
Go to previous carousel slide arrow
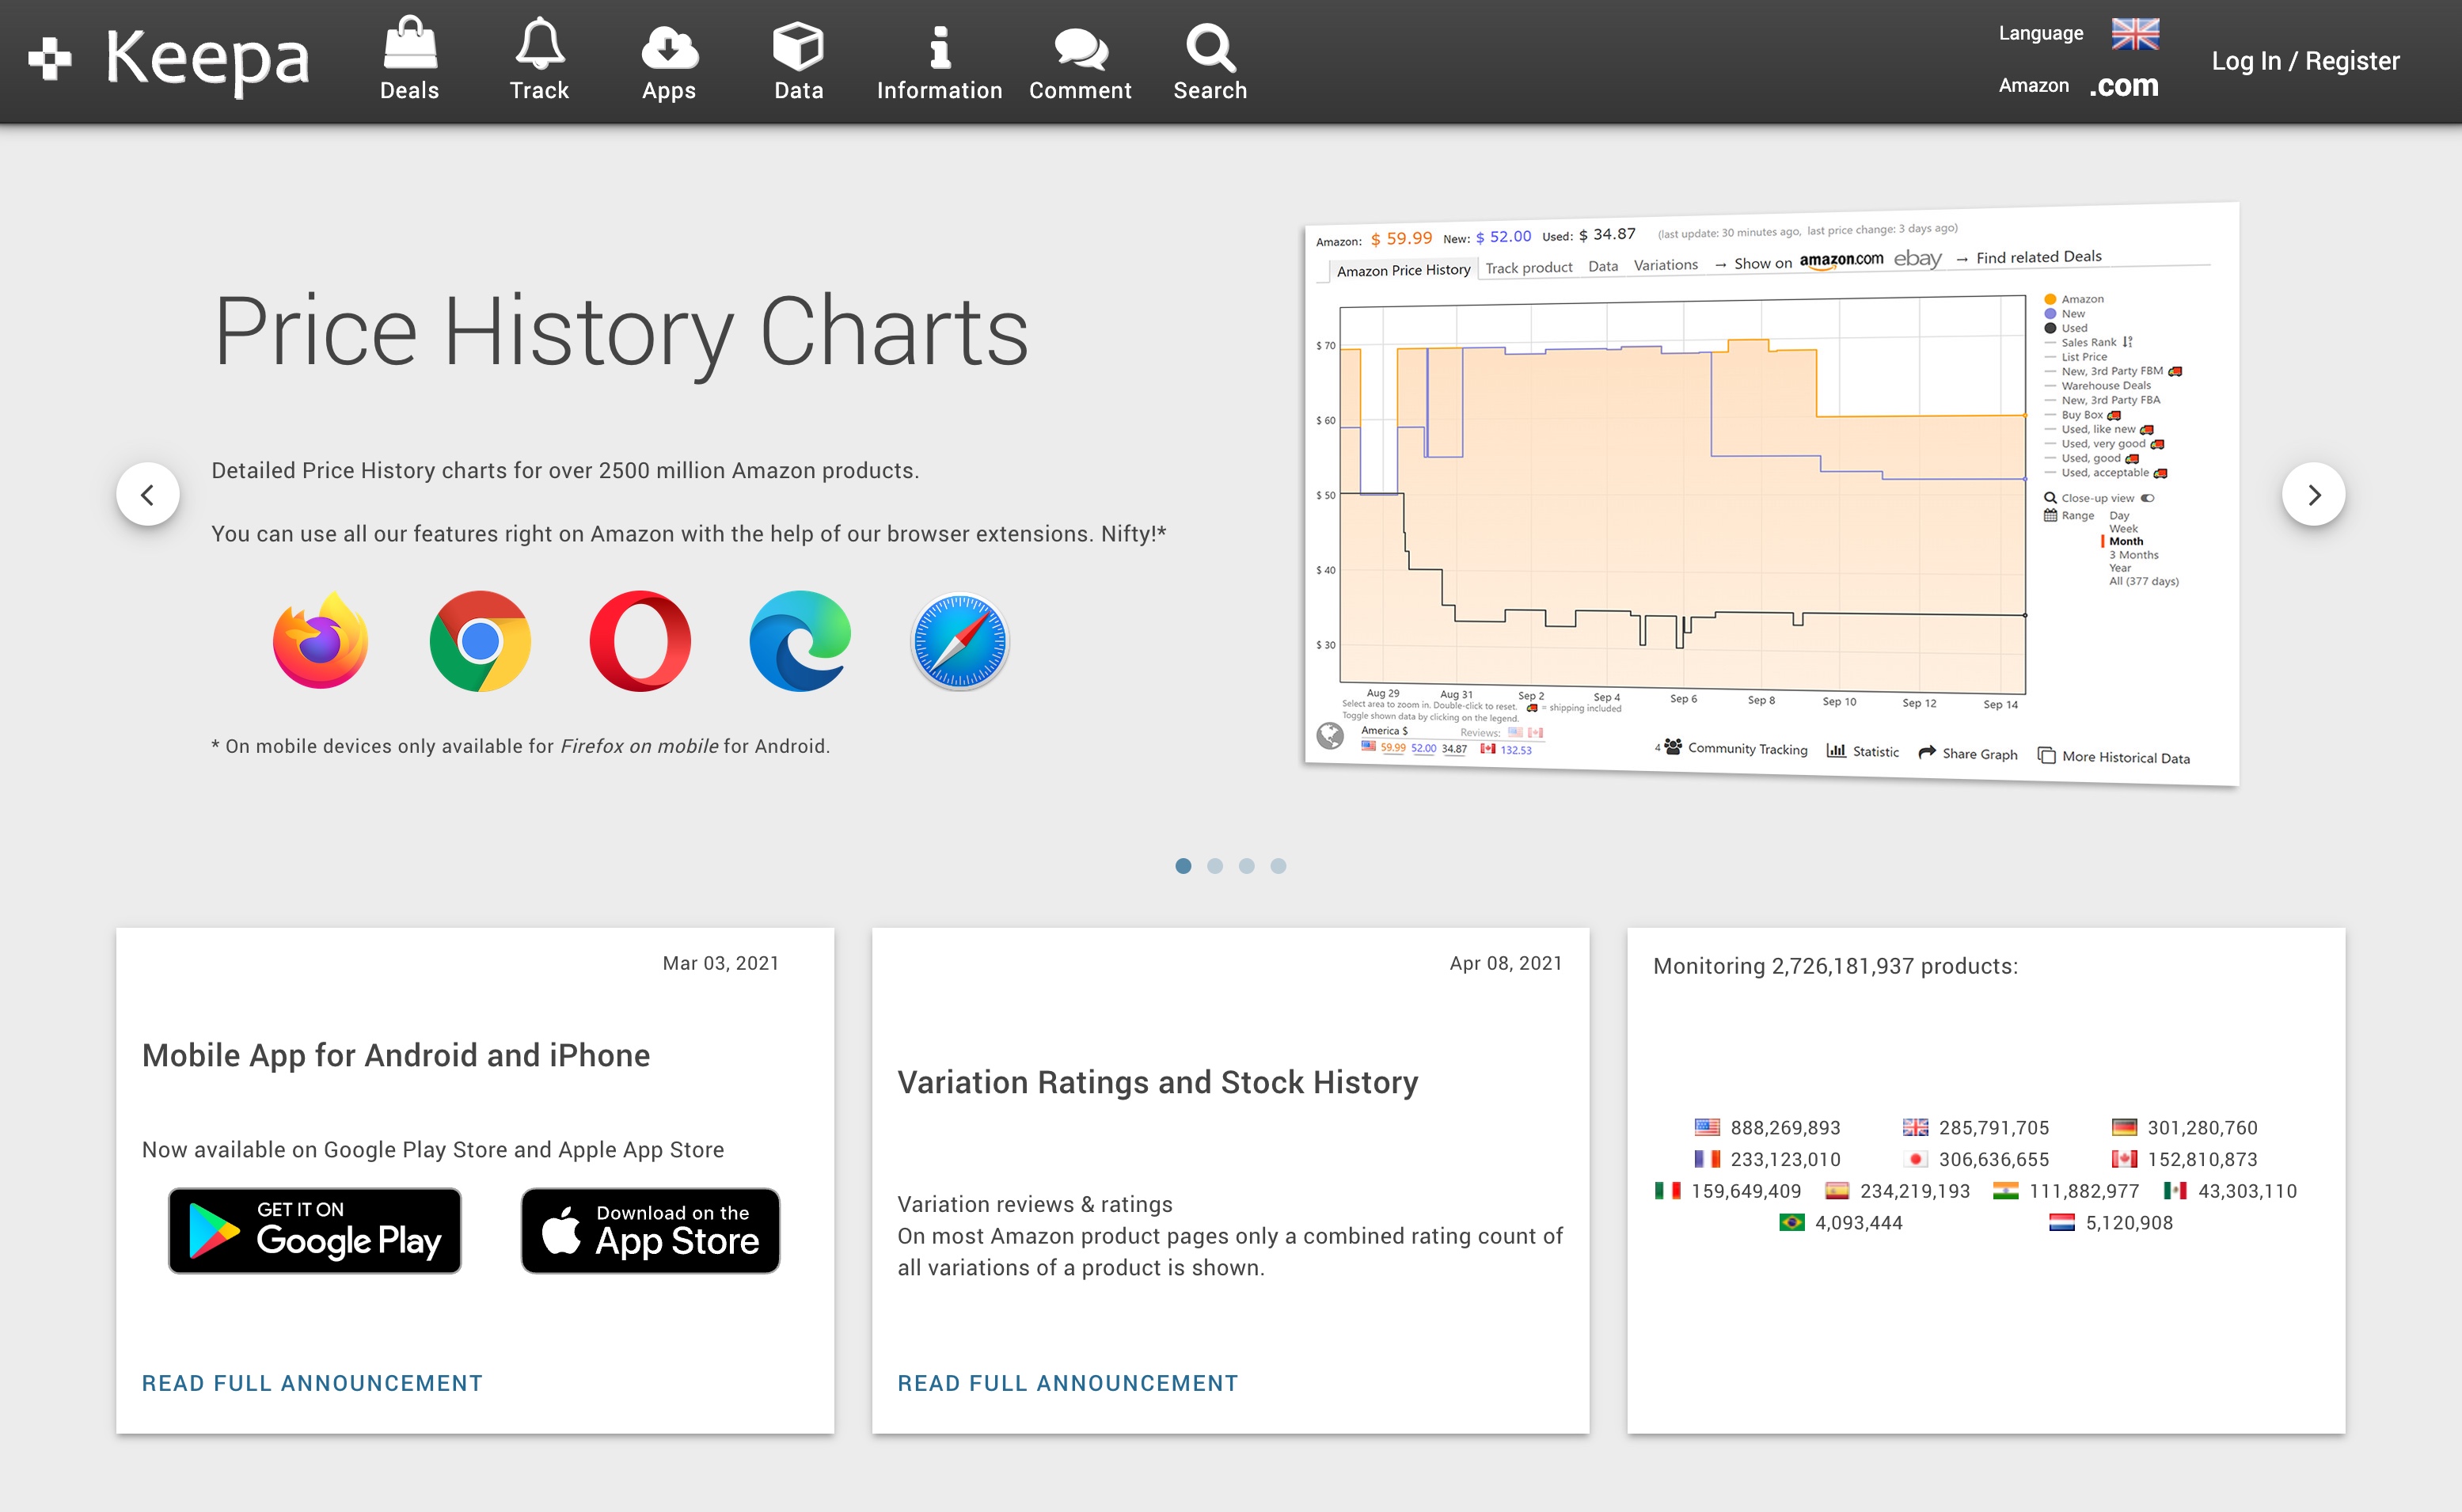tap(148, 494)
